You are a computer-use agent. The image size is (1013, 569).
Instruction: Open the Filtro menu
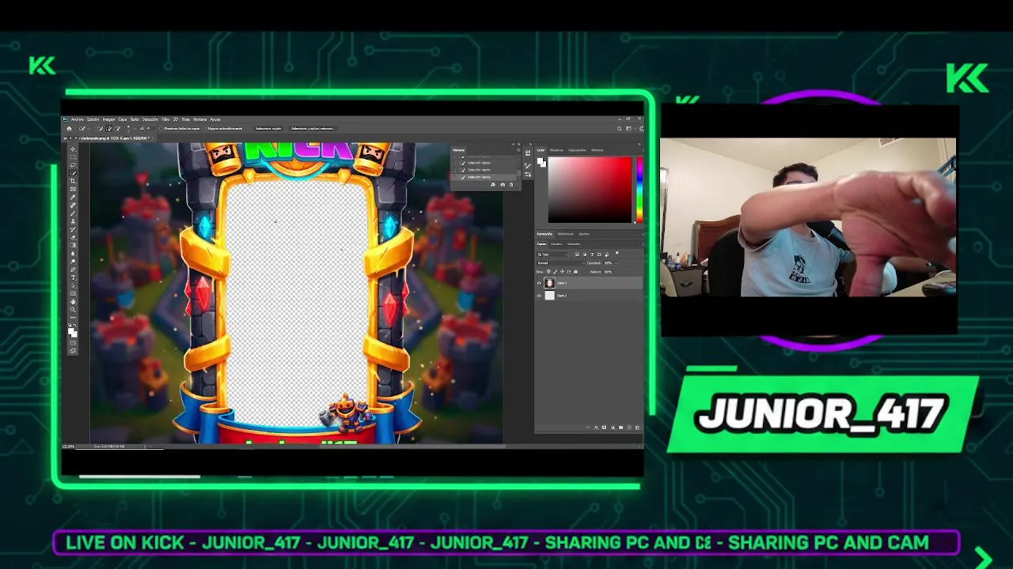(167, 119)
